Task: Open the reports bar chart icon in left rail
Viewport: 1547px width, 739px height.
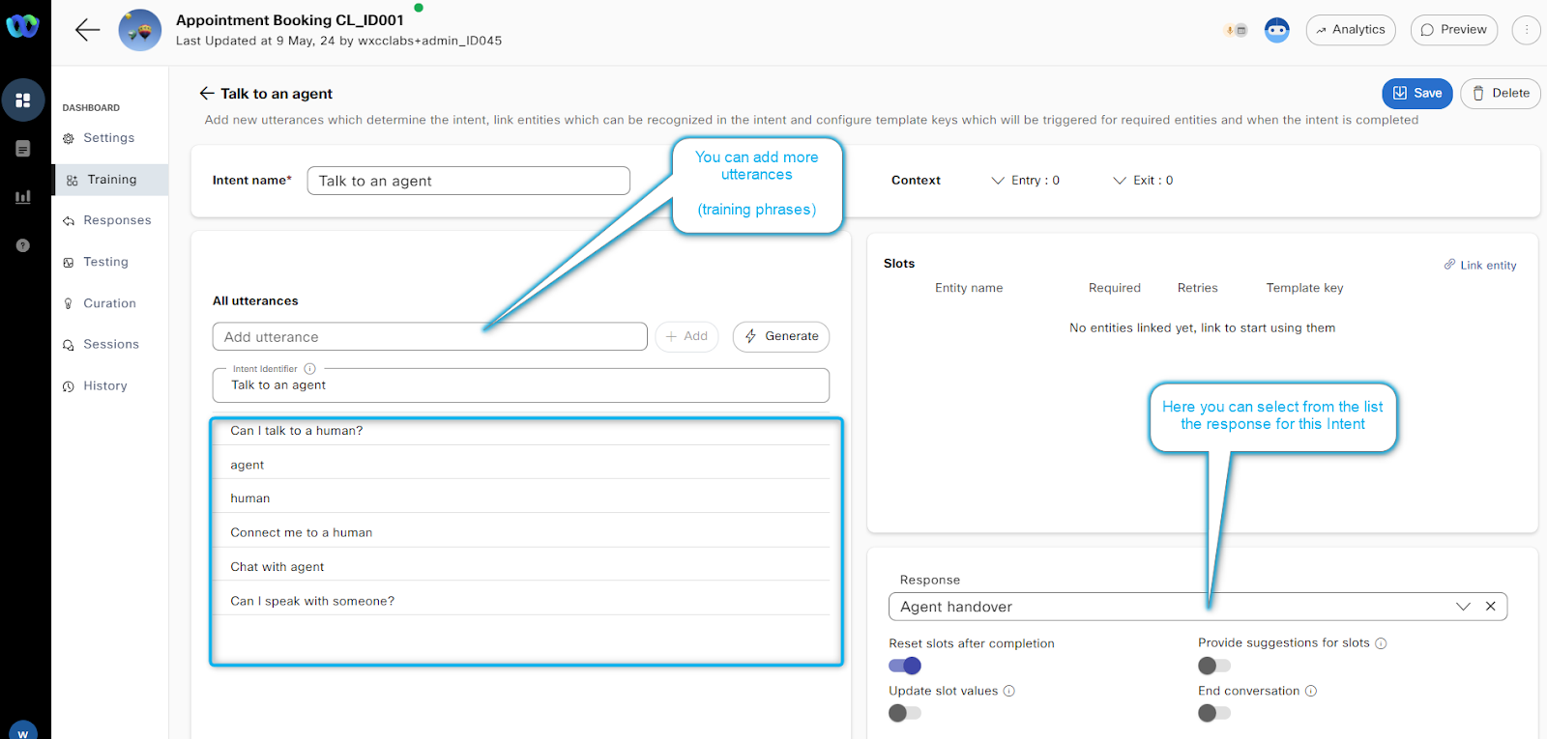Action: tap(23, 197)
